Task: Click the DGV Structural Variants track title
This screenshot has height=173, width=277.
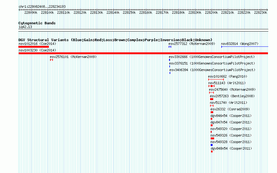Action: (115, 40)
